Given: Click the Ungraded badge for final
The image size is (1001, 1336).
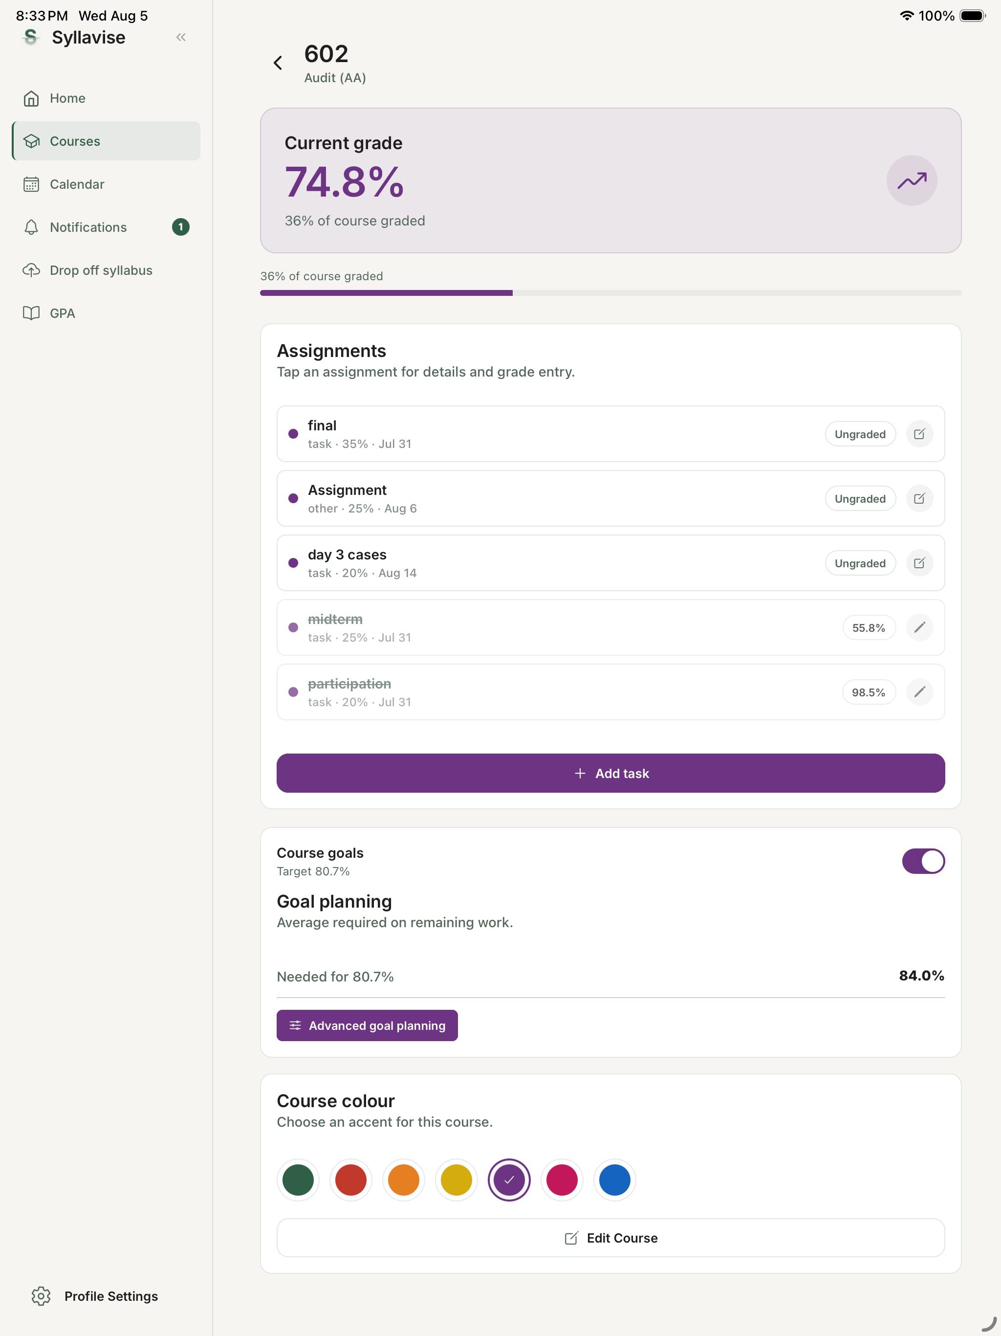Looking at the screenshot, I should [860, 434].
